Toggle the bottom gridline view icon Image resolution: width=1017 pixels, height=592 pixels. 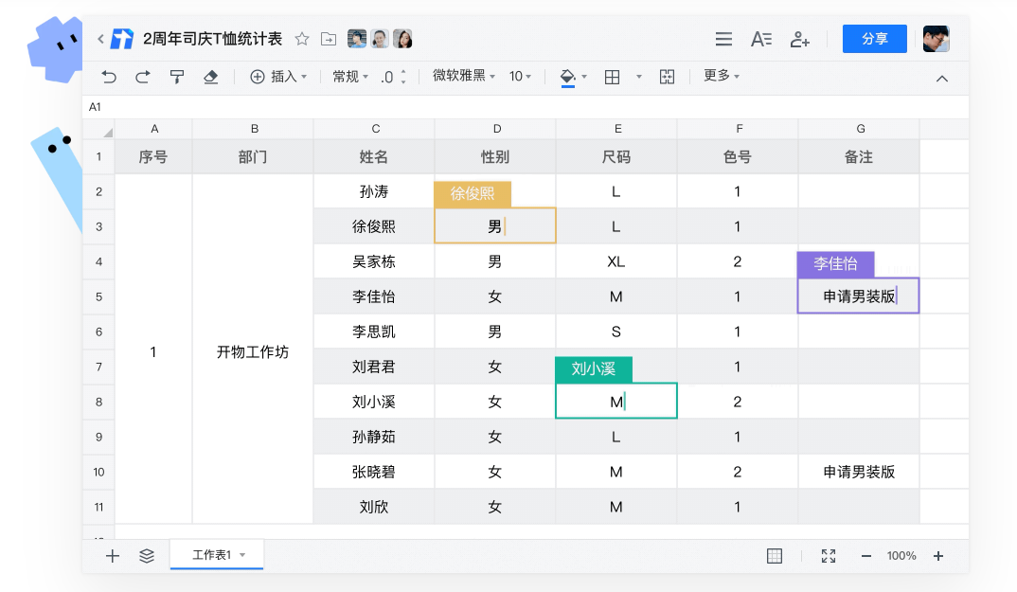point(775,556)
